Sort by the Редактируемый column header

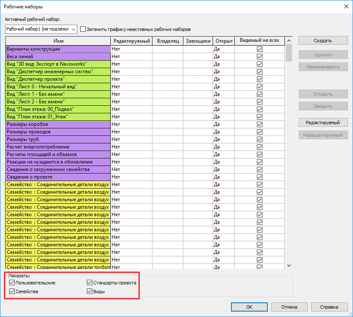[x=132, y=41]
